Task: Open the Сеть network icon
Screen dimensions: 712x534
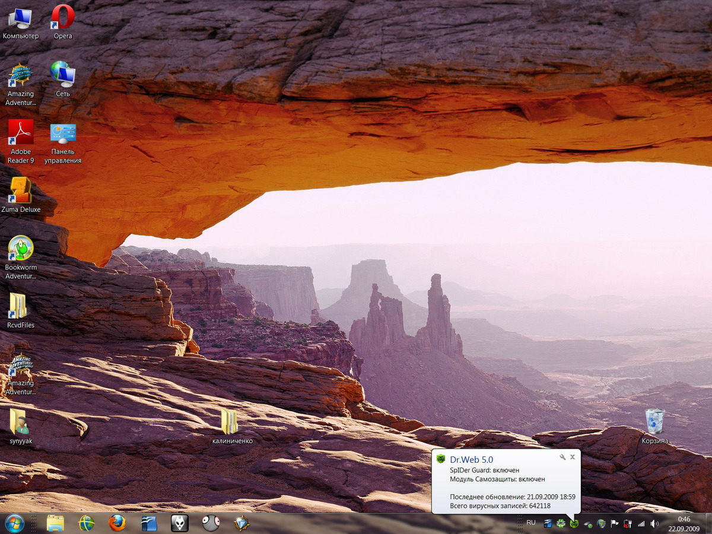Action: pyautogui.click(x=63, y=75)
